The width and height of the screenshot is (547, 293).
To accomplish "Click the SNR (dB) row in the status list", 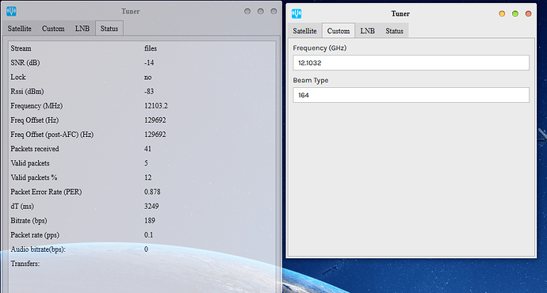I will tap(142, 63).
